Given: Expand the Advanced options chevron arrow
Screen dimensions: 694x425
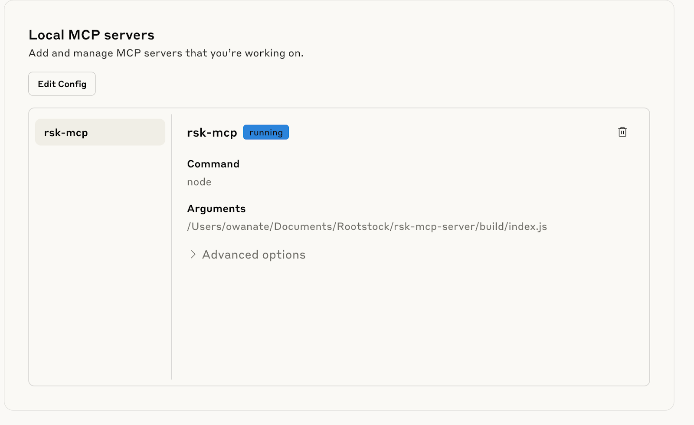Looking at the screenshot, I should point(193,255).
